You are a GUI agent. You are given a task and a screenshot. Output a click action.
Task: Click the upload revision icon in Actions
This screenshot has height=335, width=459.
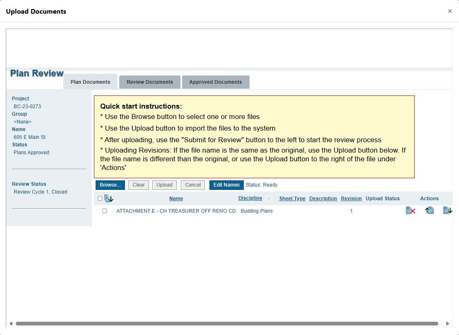429,211
